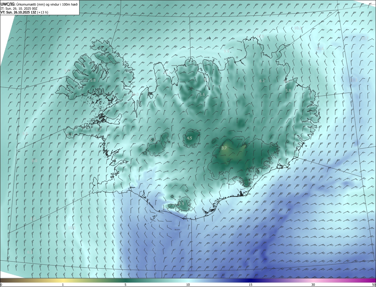Click the 10.3 value over the southwest sea

72,228
